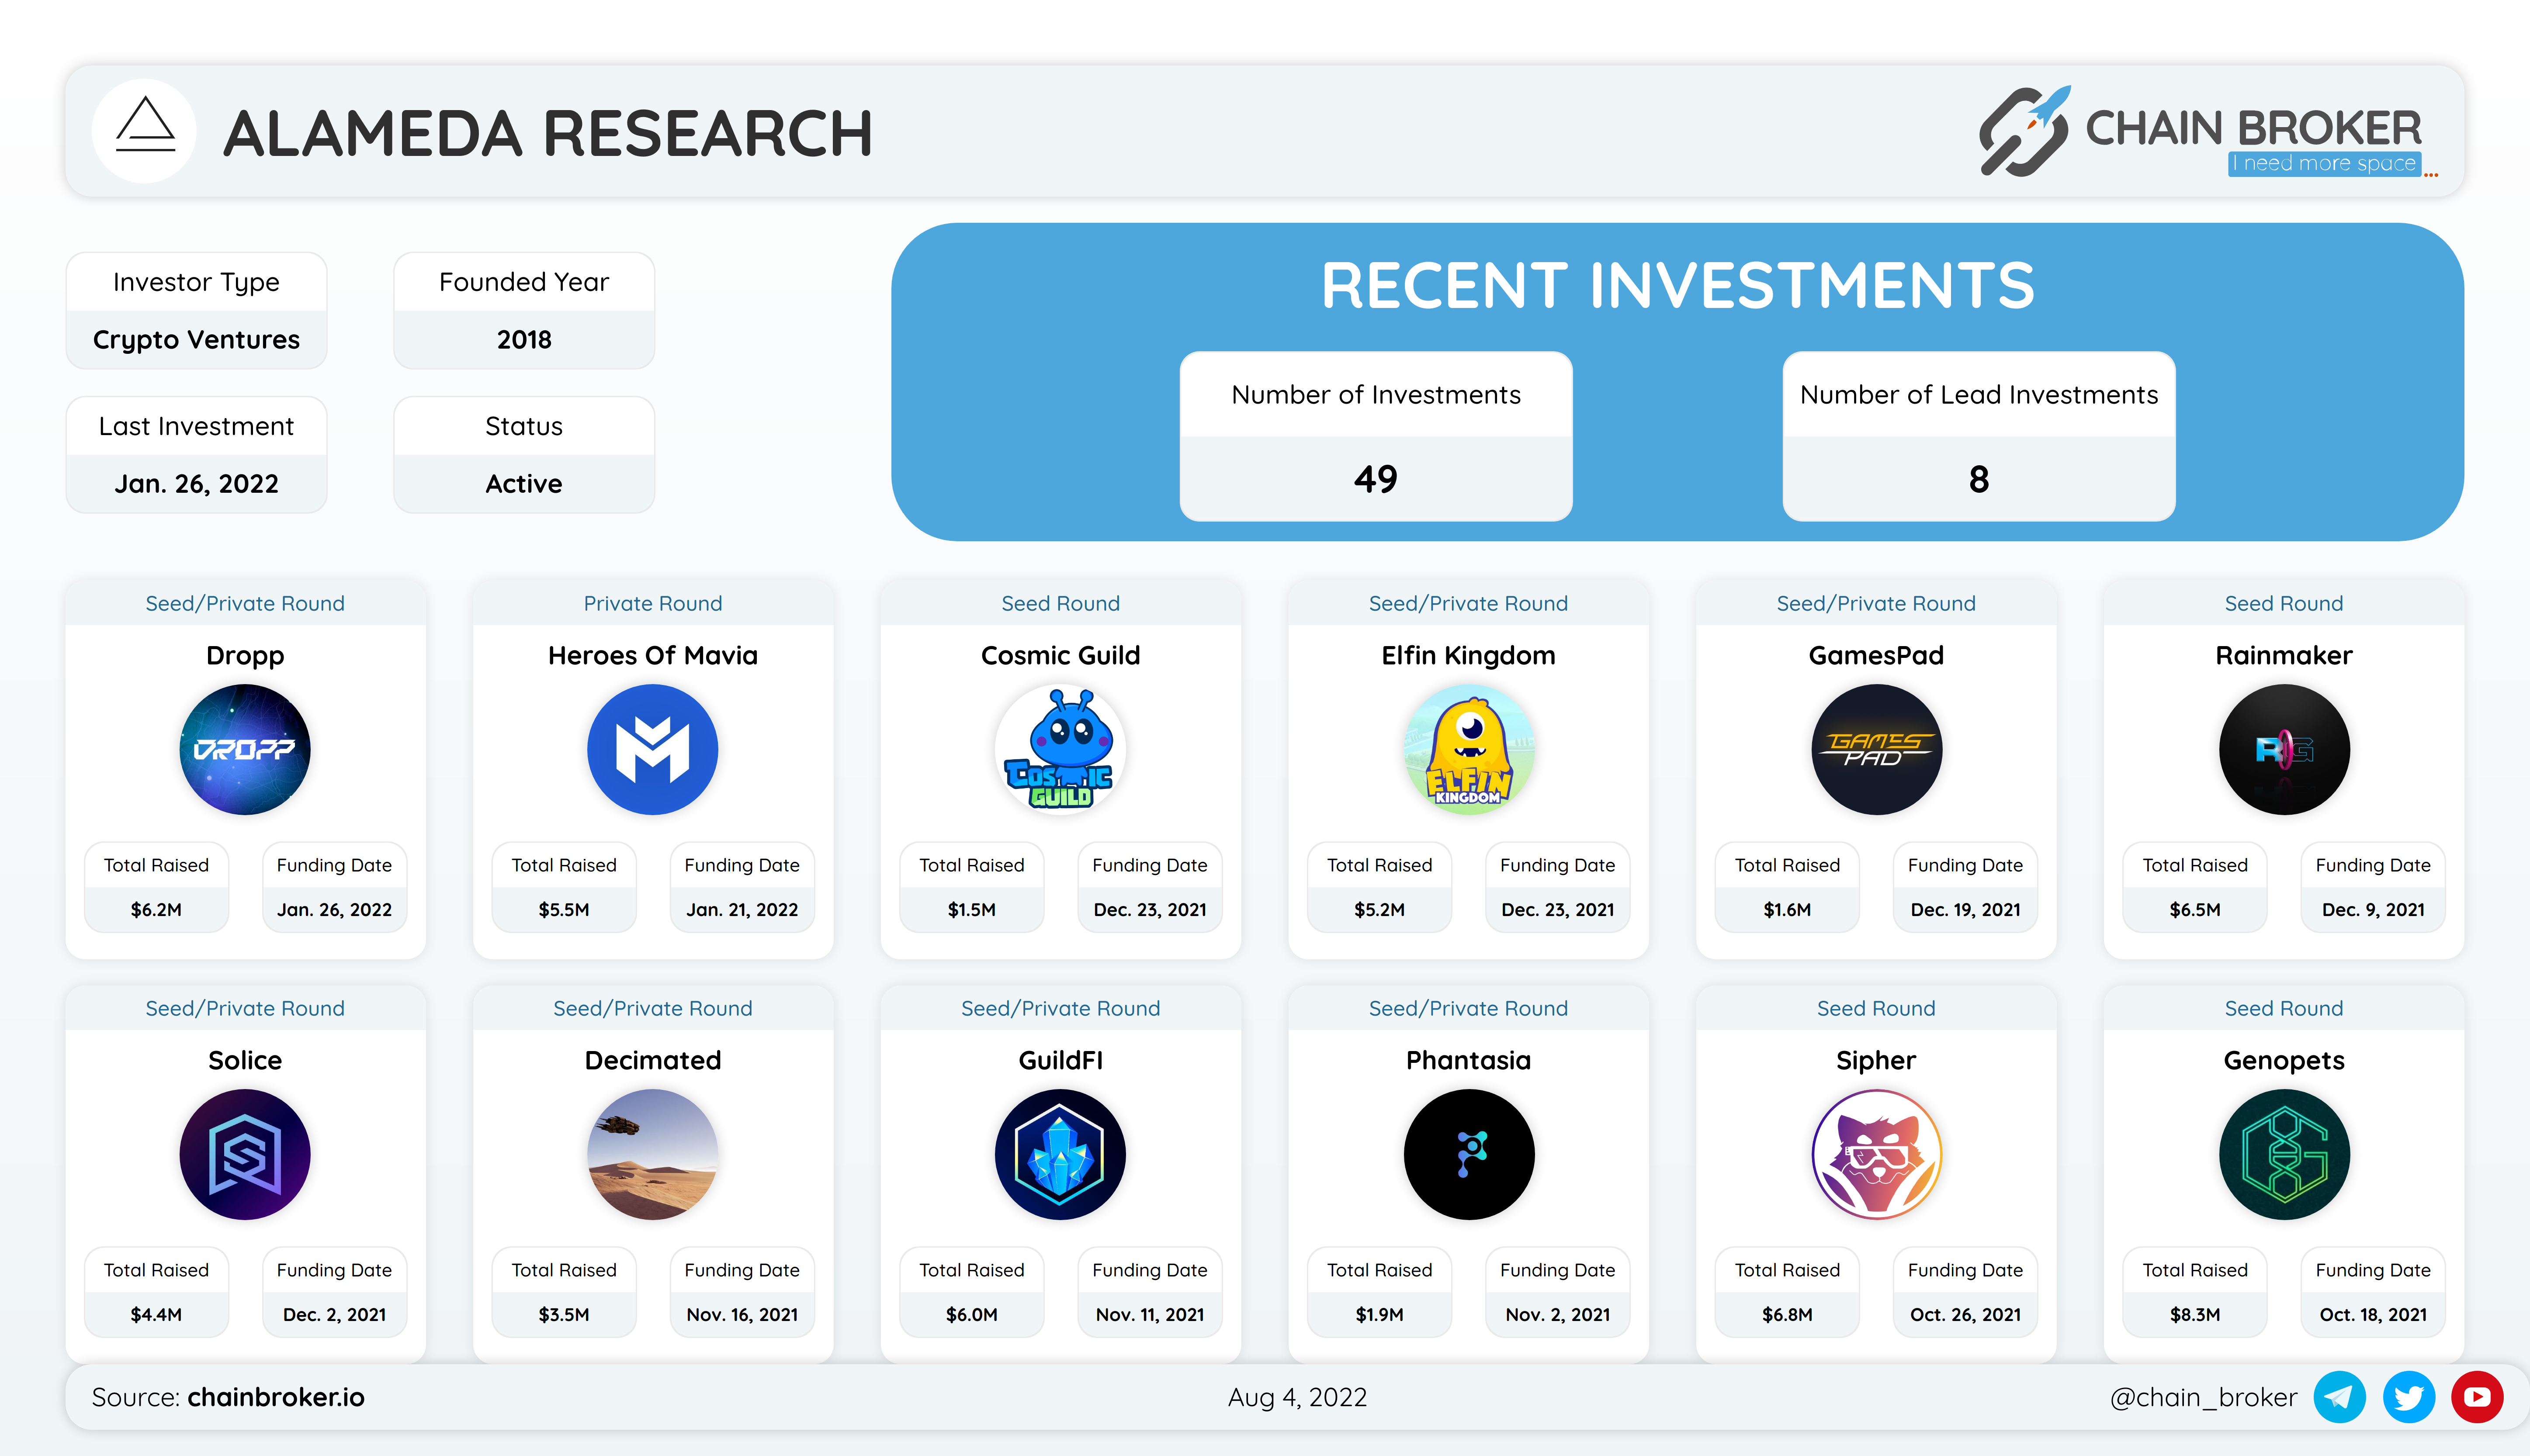Select the Sipher fox logo
This screenshot has height=1456, width=2530.
(1876, 1154)
